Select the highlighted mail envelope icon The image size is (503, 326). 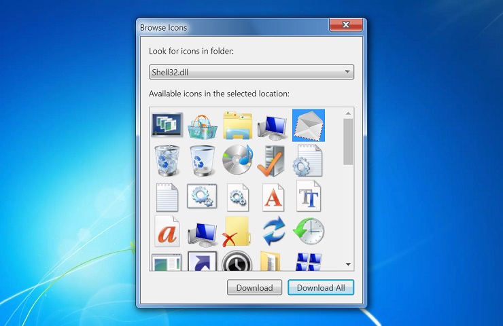coord(309,126)
